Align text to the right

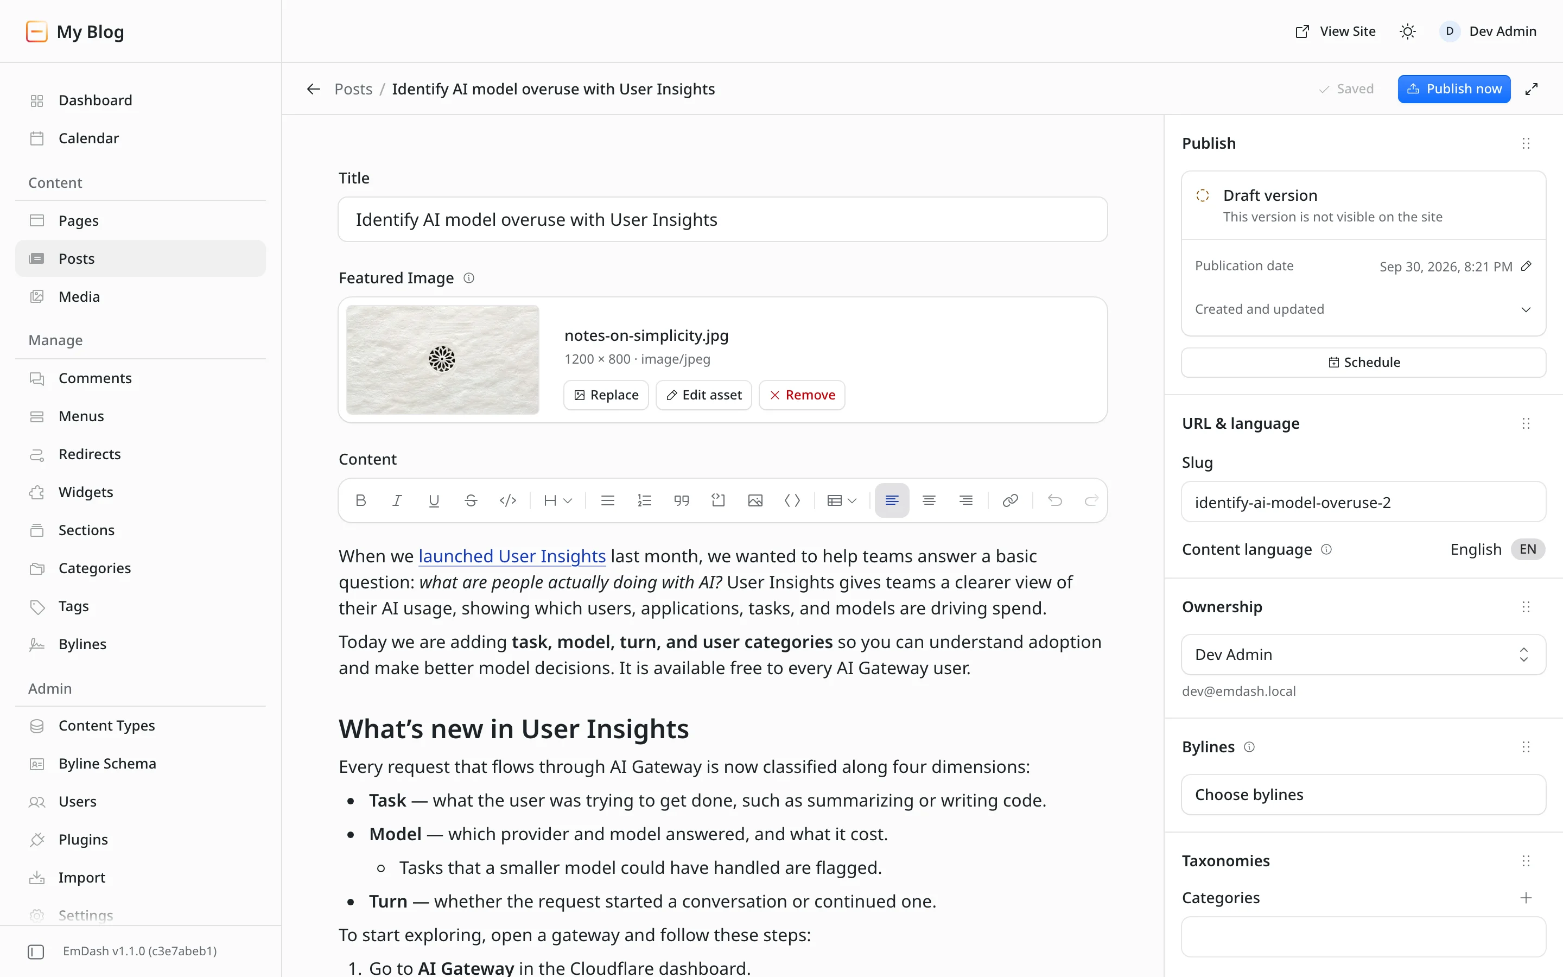(965, 500)
